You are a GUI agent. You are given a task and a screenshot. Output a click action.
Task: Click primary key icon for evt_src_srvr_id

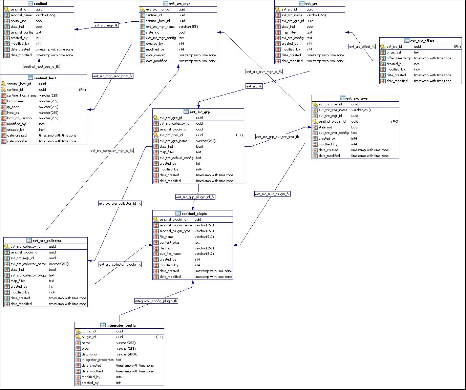click(315, 104)
